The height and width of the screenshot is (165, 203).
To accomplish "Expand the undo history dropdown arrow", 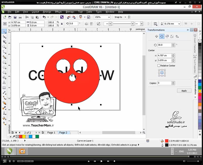I will coord(48,17).
